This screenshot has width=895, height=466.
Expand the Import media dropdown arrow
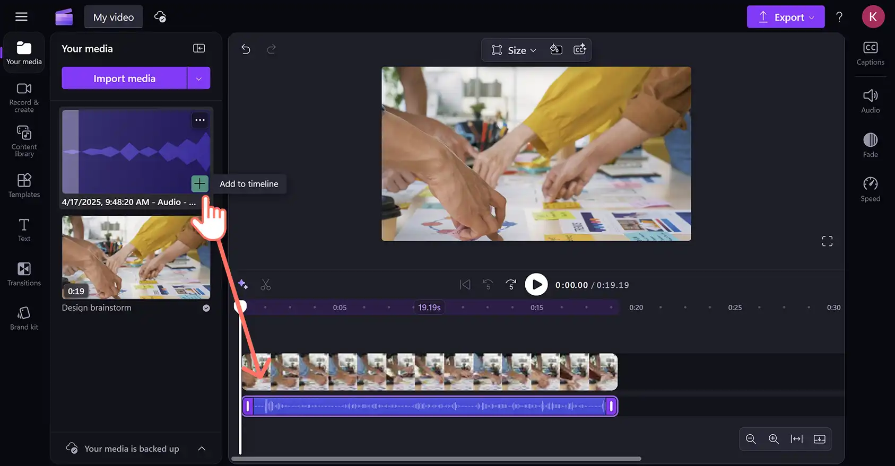[x=199, y=78]
